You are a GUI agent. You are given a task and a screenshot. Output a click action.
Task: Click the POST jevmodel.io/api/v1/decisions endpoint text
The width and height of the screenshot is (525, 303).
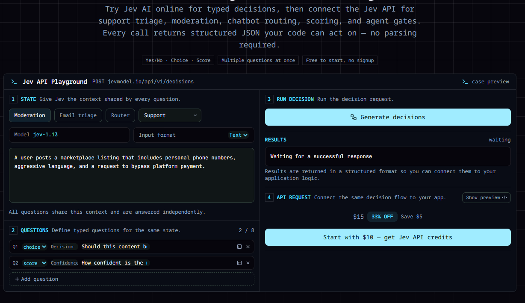143,81
